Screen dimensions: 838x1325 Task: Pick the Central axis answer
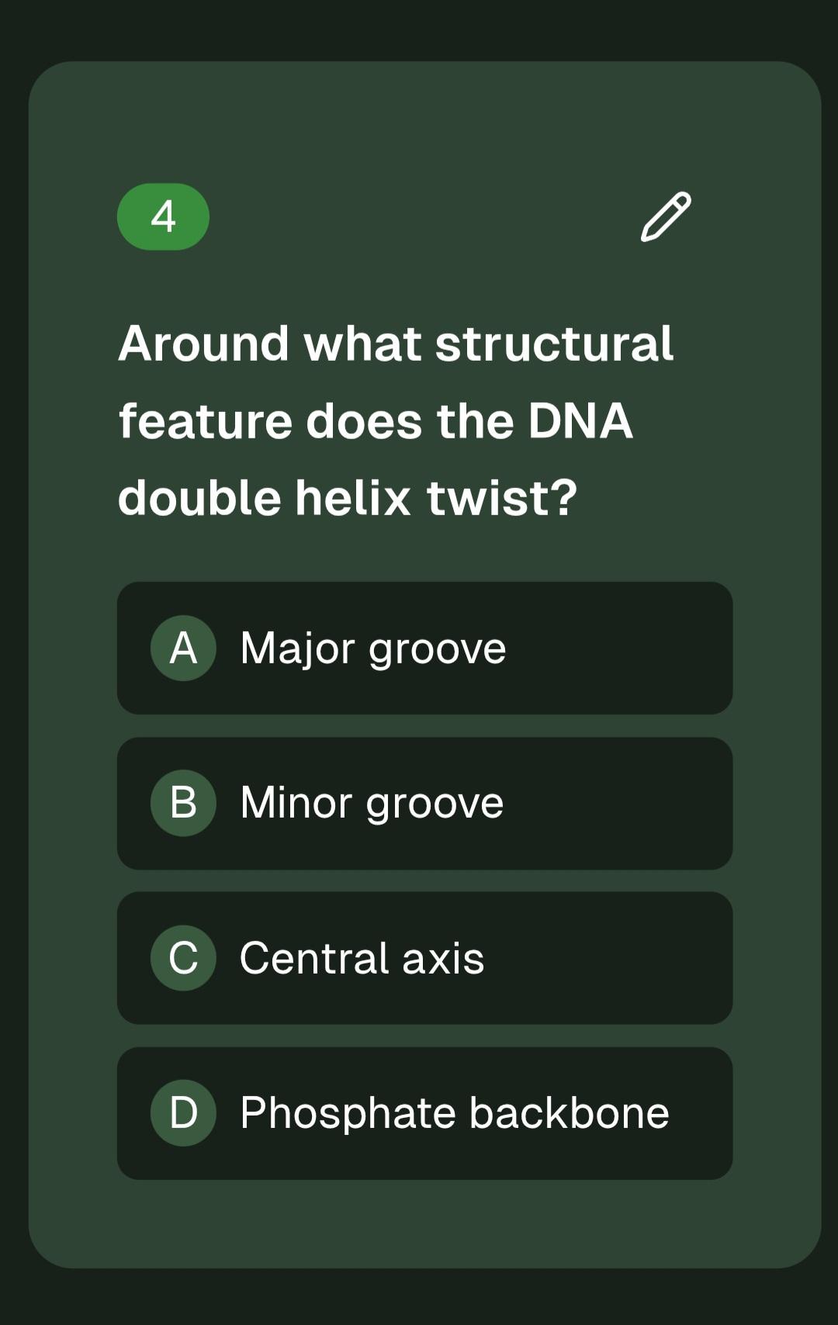point(424,958)
